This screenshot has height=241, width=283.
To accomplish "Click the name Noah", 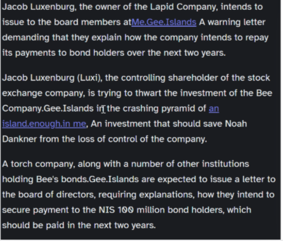I will [236, 124].
